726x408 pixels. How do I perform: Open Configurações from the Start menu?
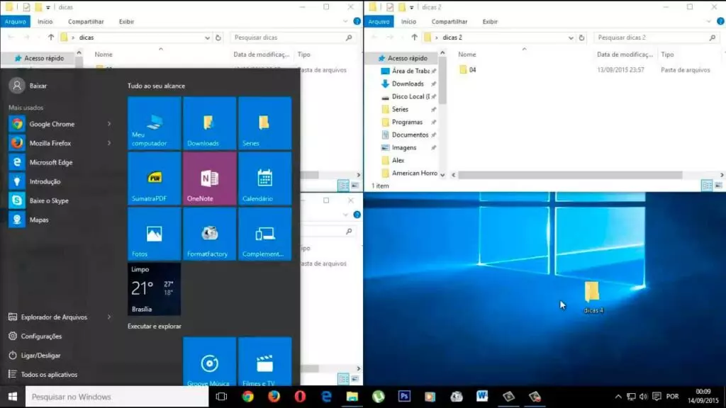(x=41, y=336)
